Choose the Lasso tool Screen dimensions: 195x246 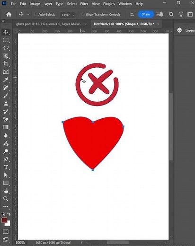[6, 48]
